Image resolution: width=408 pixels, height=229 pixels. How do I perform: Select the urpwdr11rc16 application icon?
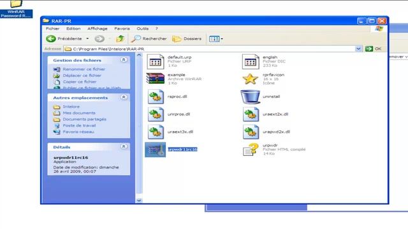pos(156,149)
